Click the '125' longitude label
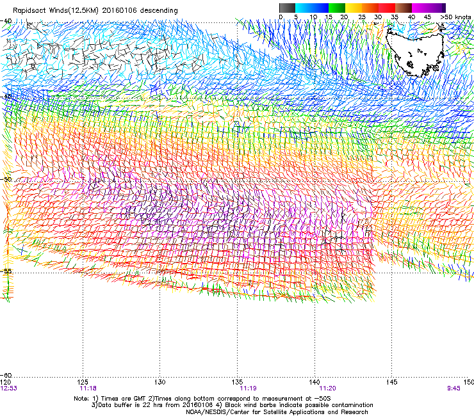 click(x=83, y=382)
